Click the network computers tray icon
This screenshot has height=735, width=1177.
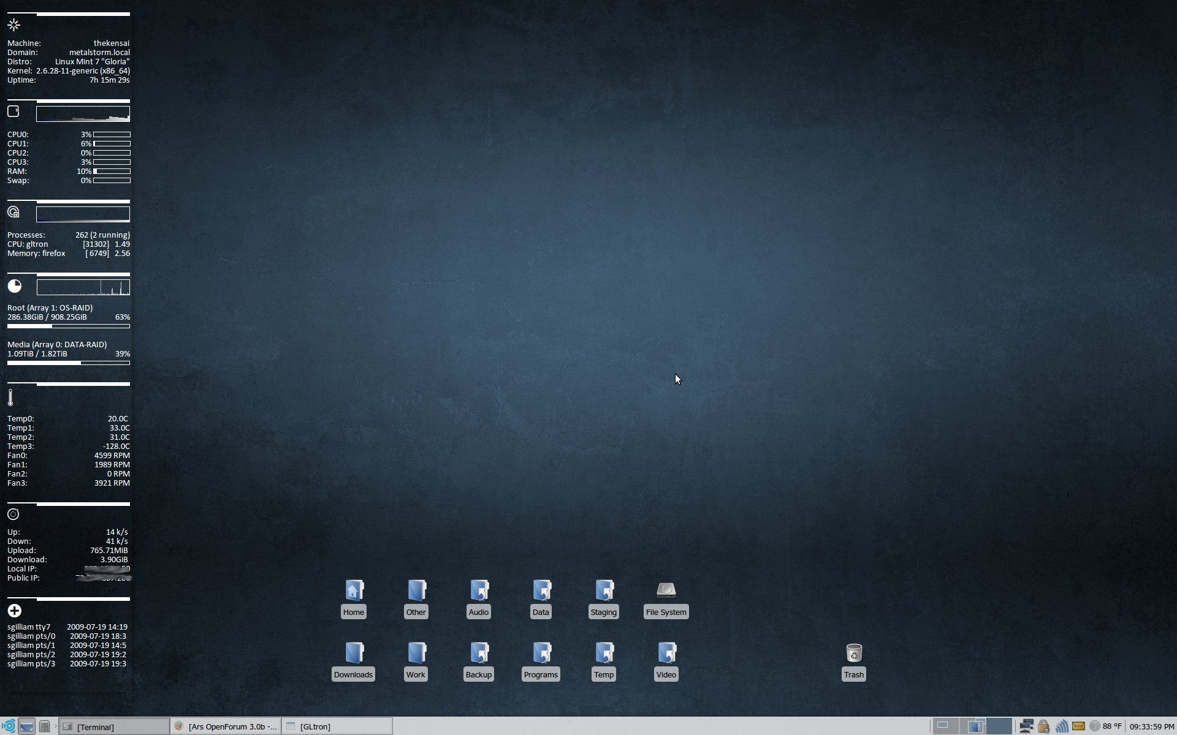(x=1026, y=726)
